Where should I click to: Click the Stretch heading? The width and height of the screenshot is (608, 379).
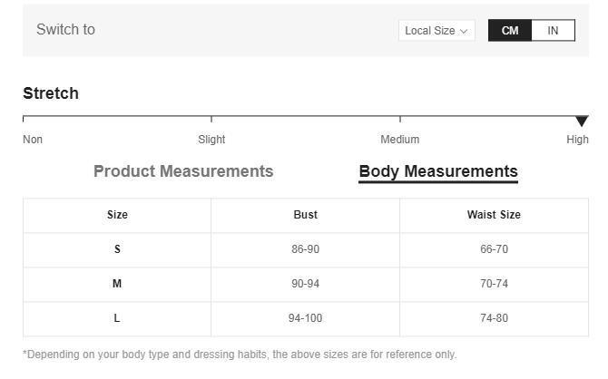click(51, 93)
